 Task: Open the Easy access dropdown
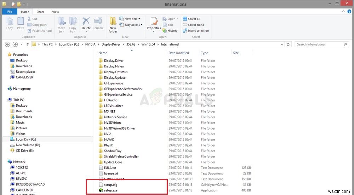pos(131,25)
